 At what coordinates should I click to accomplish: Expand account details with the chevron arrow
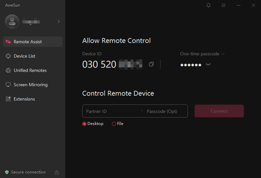59,21
